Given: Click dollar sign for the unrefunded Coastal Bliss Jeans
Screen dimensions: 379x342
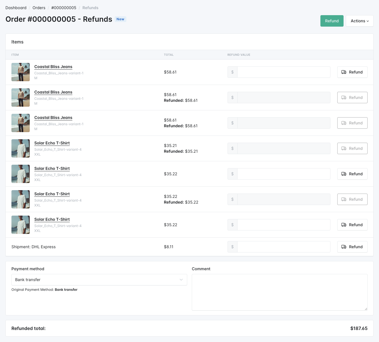Looking at the screenshot, I should [x=232, y=72].
